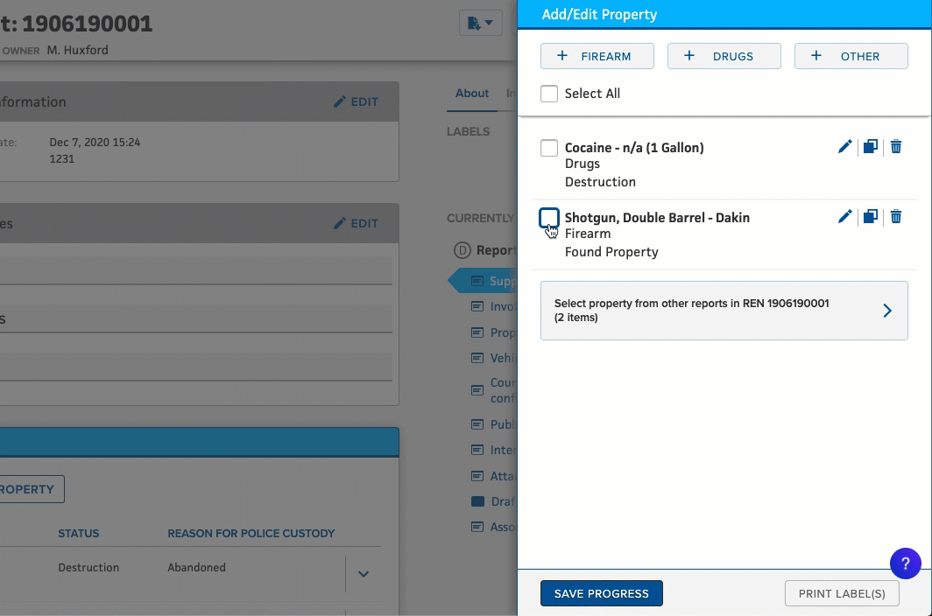Select the Shotgun, Double Barrel checkbox
This screenshot has height=616, width=932.
[x=549, y=217]
